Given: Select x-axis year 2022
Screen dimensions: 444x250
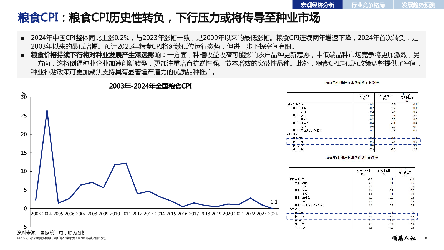Looking at the screenshot, I should click(x=250, y=214).
